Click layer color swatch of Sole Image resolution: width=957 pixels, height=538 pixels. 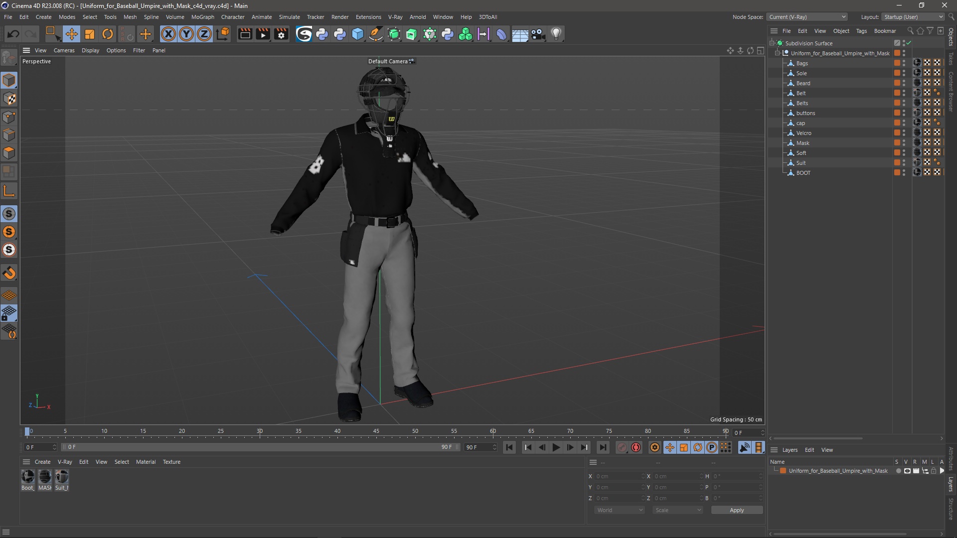click(897, 73)
